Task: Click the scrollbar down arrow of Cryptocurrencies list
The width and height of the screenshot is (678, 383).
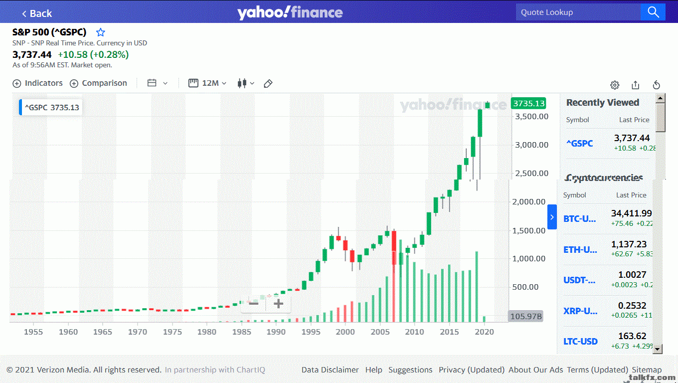Action: pyautogui.click(x=658, y=349)
